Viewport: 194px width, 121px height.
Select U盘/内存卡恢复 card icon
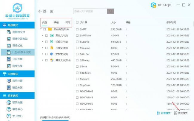coord(9,52)
